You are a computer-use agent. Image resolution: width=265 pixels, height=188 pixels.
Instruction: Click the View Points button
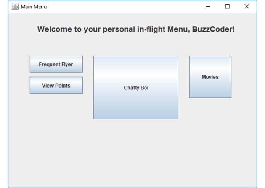[x=56, y=85]
